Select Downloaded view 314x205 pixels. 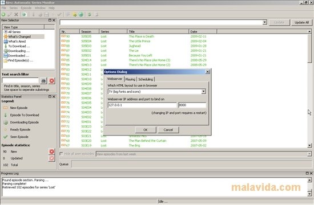[x=17, y=56]
